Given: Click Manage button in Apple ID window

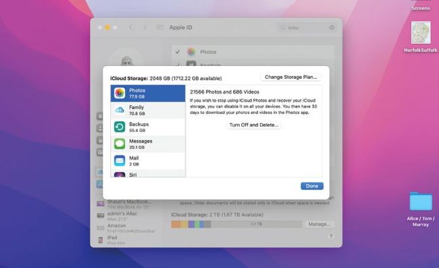Looking at the screenshot, I should pyautogui.click(x=319, y=224).
